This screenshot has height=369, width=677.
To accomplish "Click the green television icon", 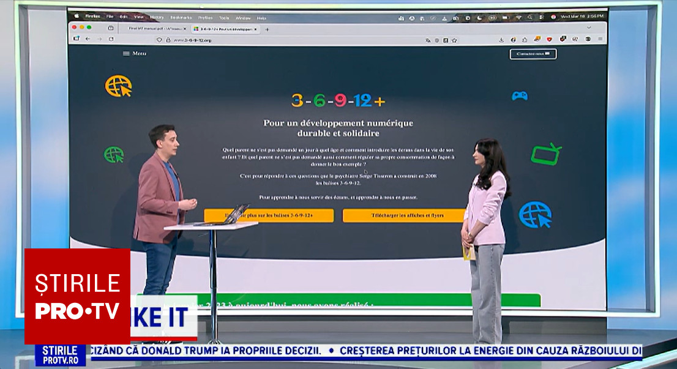I will pyautogui.click(x=545, y=154).
